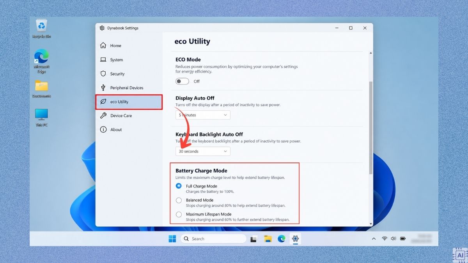Click the Dynabook Settings gear on the taskbar
468x263 pixels.
pos(295,239)
